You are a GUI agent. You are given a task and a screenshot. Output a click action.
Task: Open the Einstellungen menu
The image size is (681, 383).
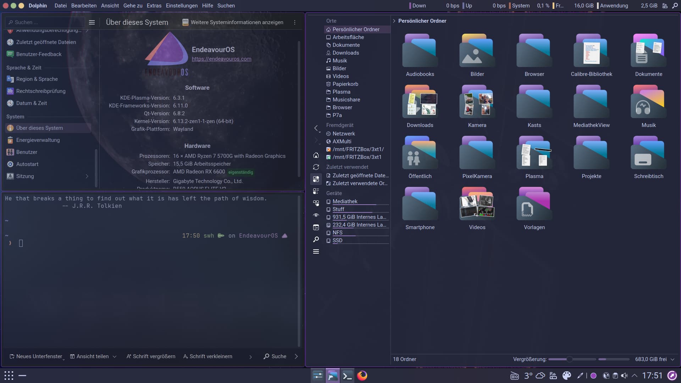pyautogui.click(x=182, y=6)
